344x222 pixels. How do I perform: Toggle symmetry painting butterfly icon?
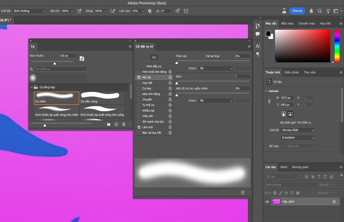pos(186,11)
